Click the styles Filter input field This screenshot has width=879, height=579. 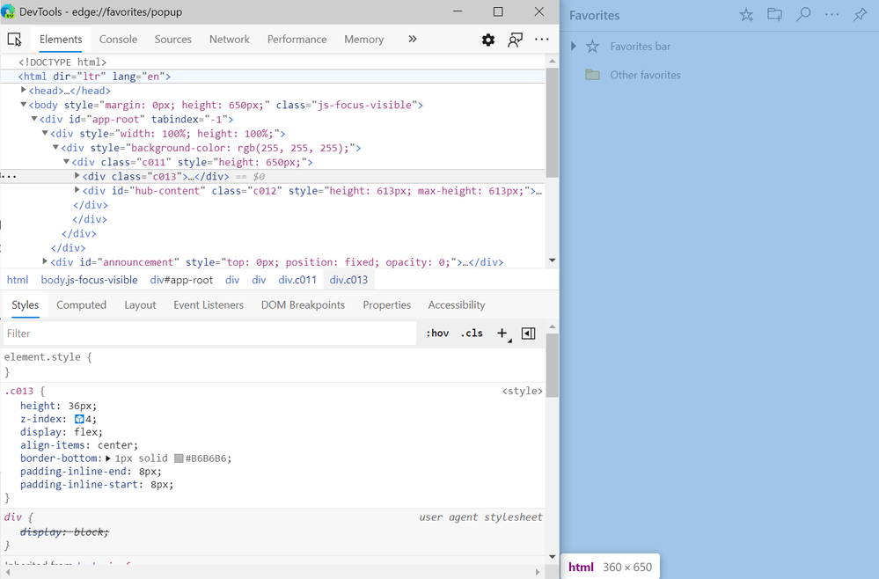209,333
